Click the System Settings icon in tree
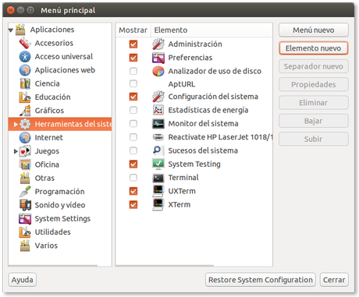 pos(25,219)
